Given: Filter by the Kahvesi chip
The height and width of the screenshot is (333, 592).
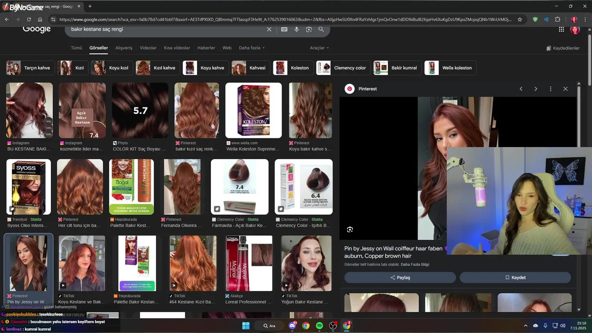Looking at the screenshot, I should [x=251, y=68].
